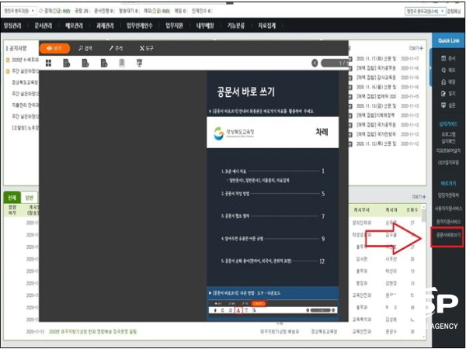Viewport: 466px width, 349px height.
Task: Open user department dropdown at top right
Action: click(x=426, y=12)
